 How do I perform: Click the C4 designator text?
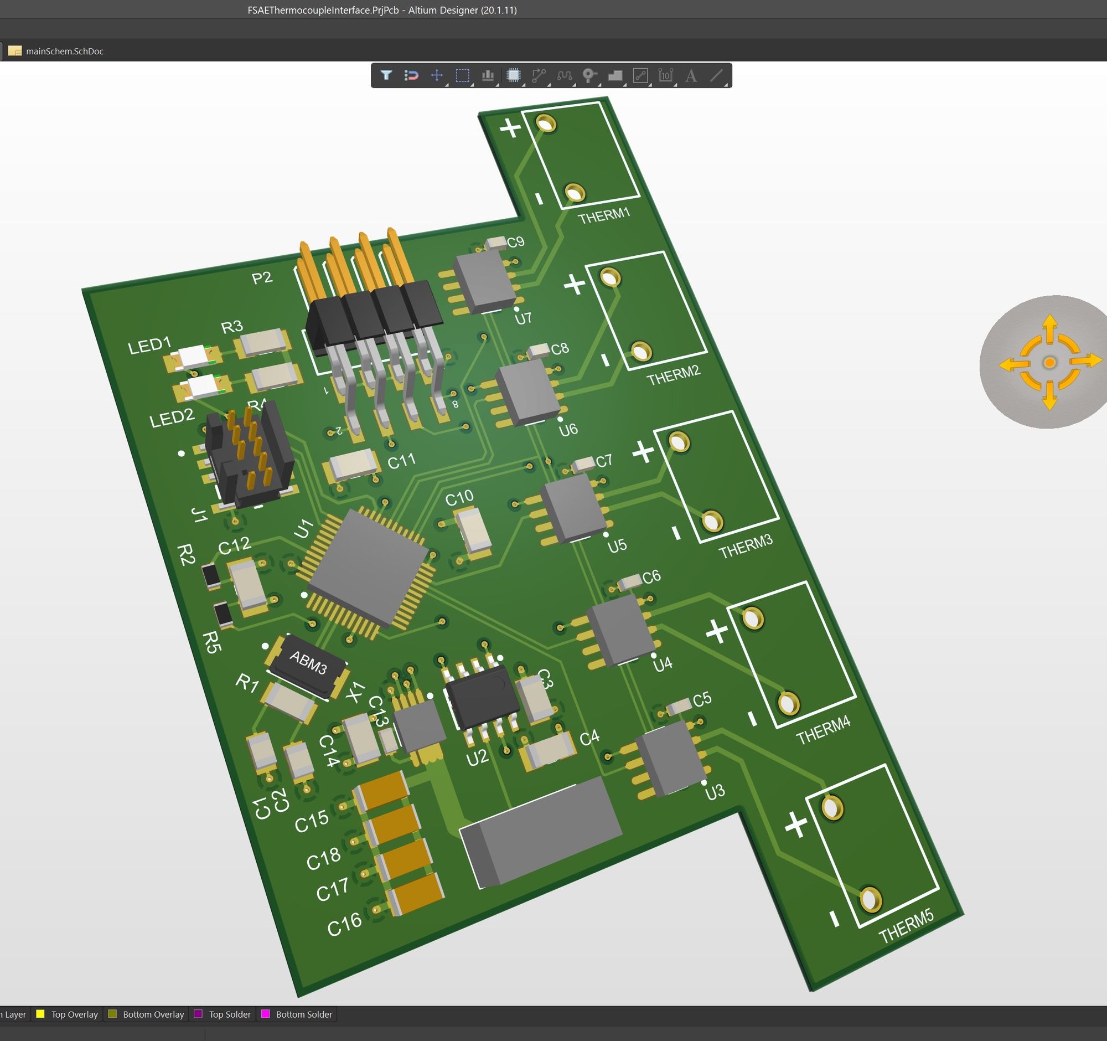(x=589, y=738)
